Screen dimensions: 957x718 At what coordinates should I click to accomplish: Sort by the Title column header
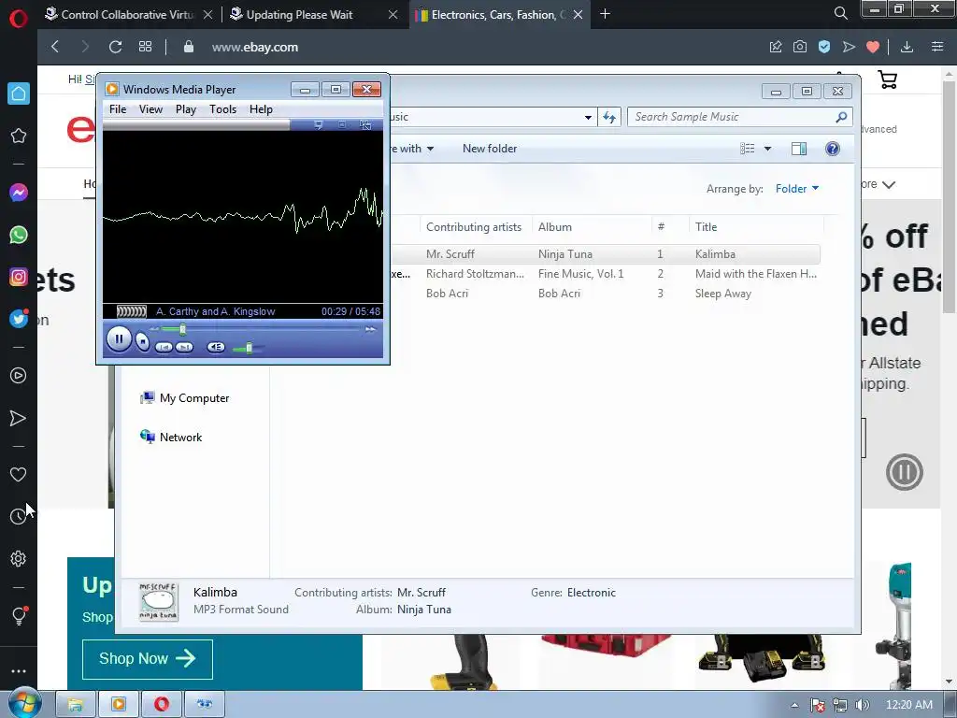707,227
